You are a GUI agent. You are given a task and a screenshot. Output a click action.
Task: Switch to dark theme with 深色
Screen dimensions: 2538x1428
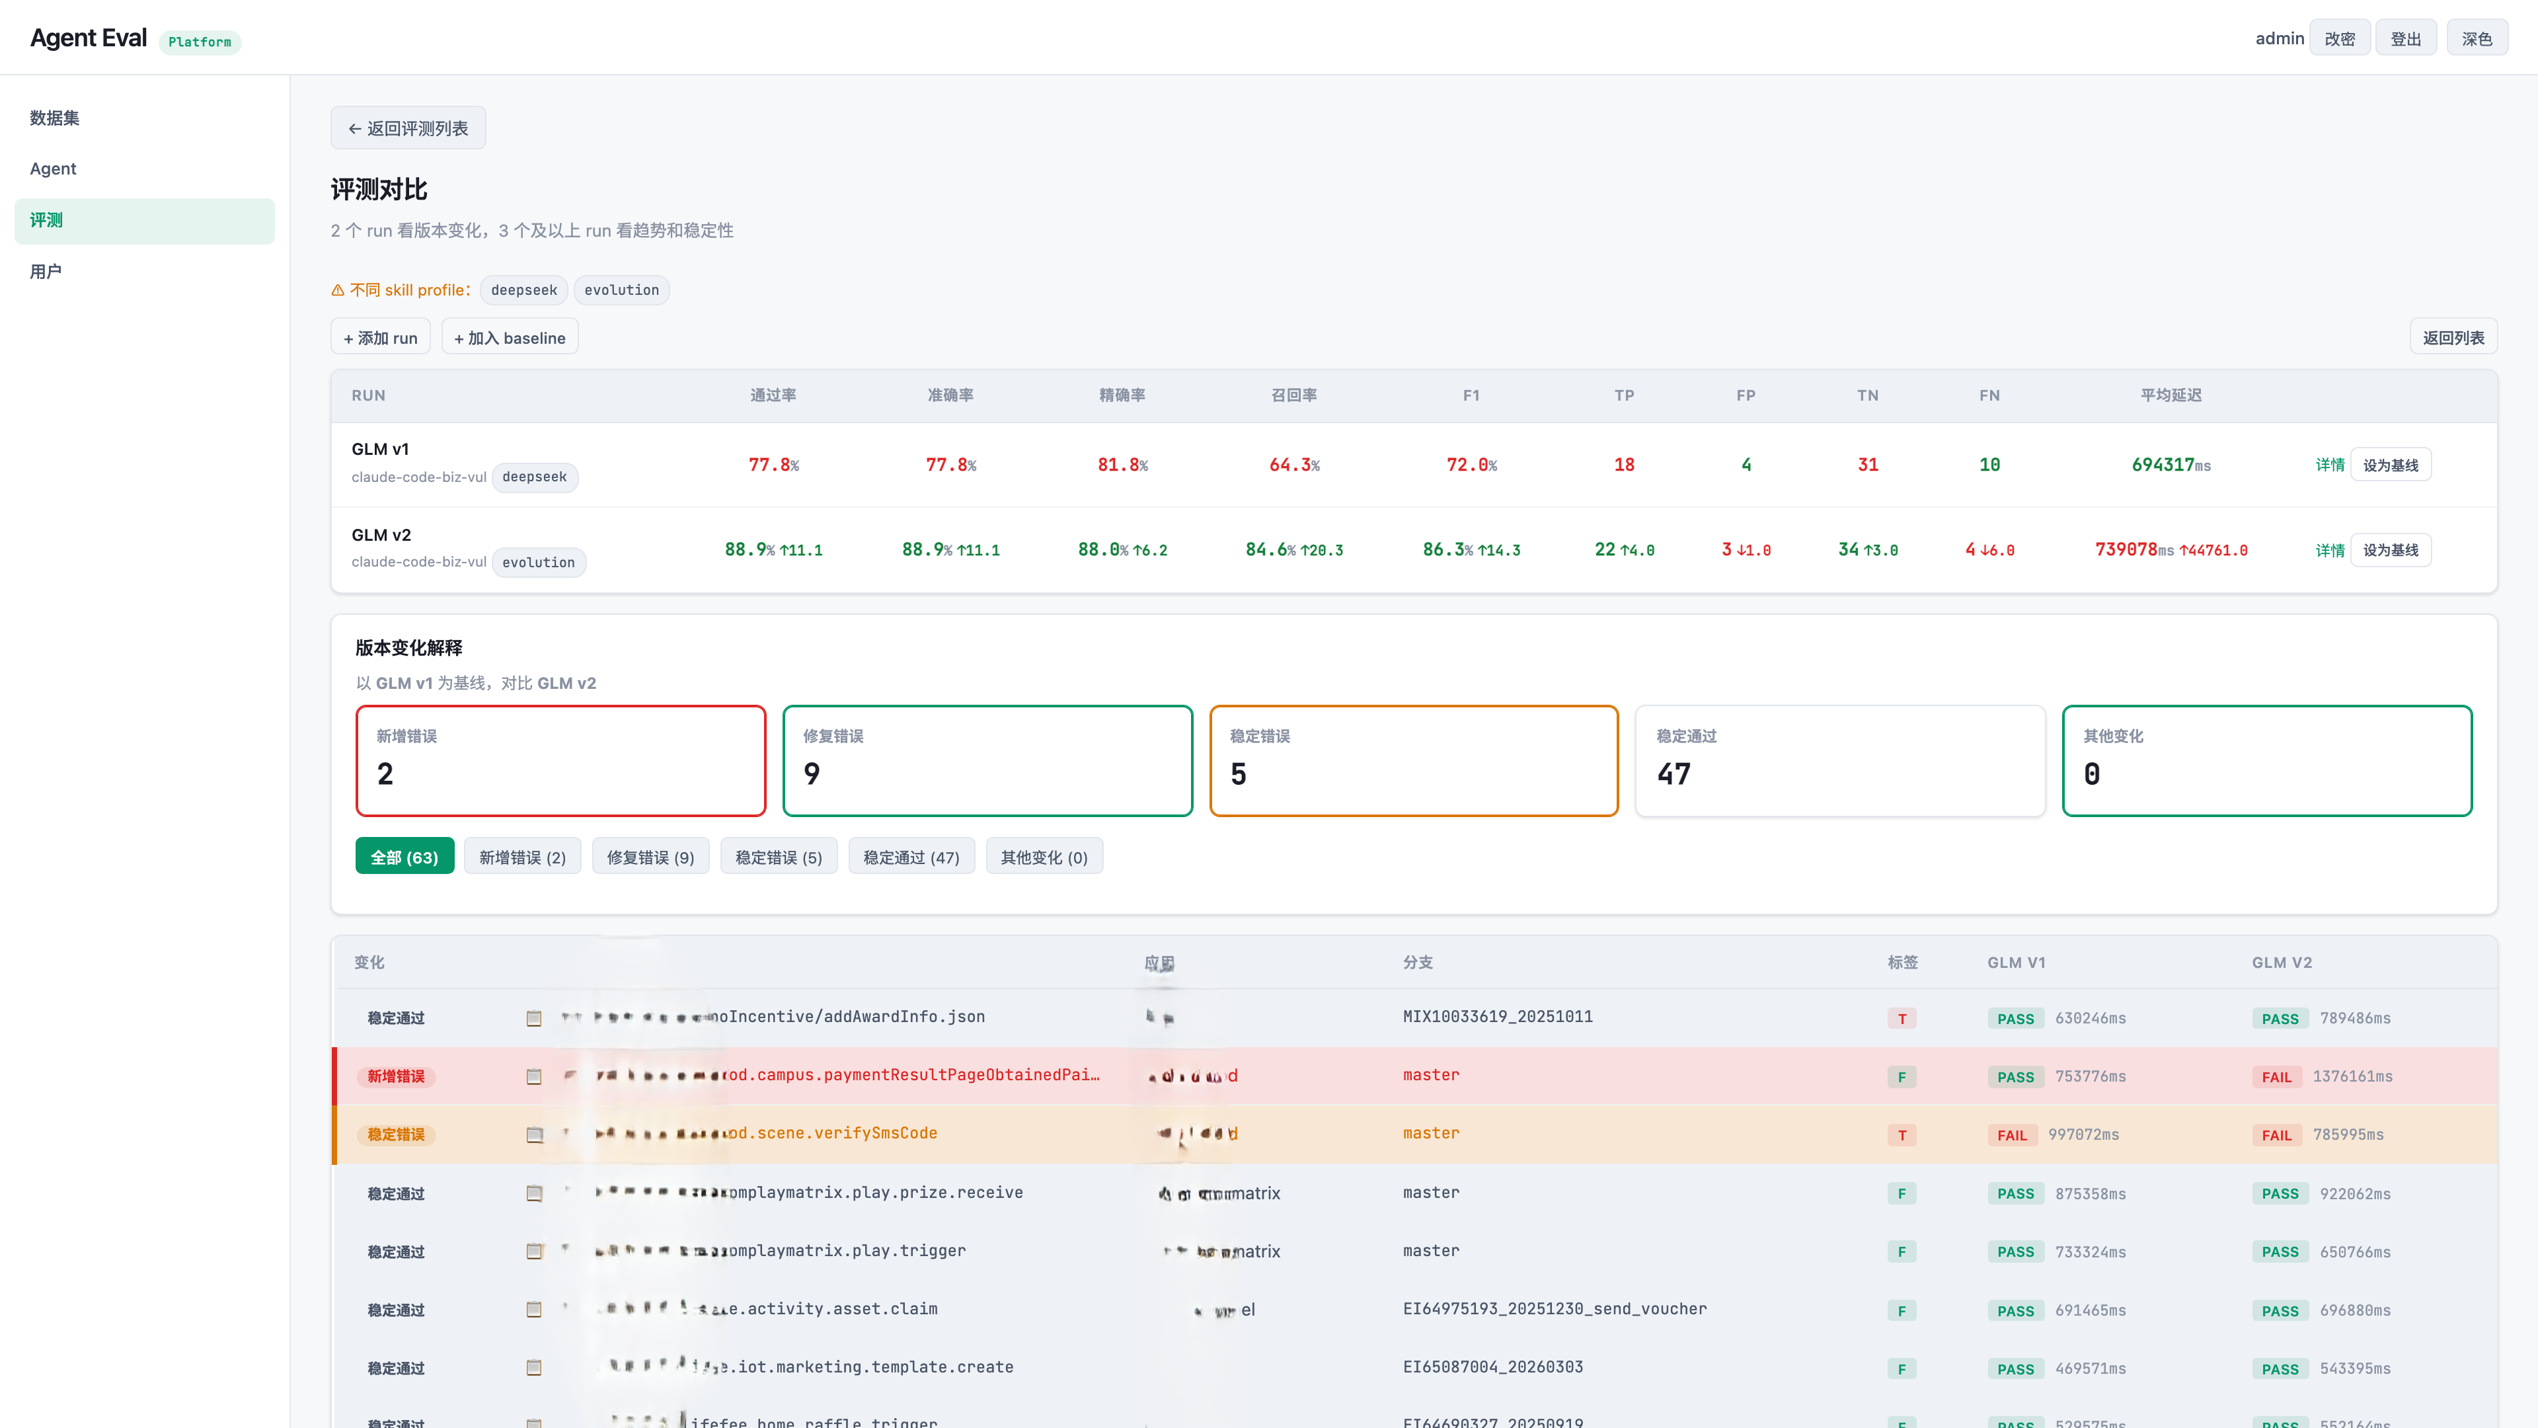[2477, 38]
